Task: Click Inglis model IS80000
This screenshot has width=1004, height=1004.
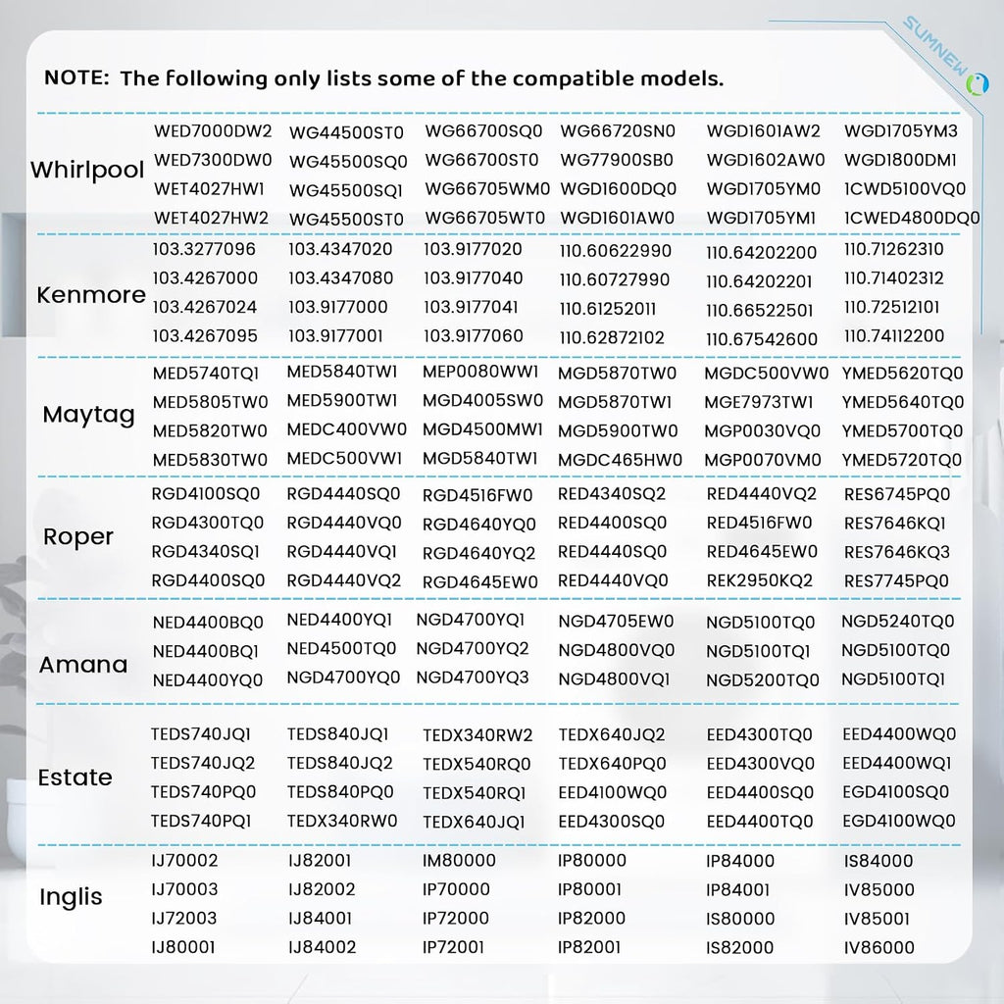Action: (740, 918)
